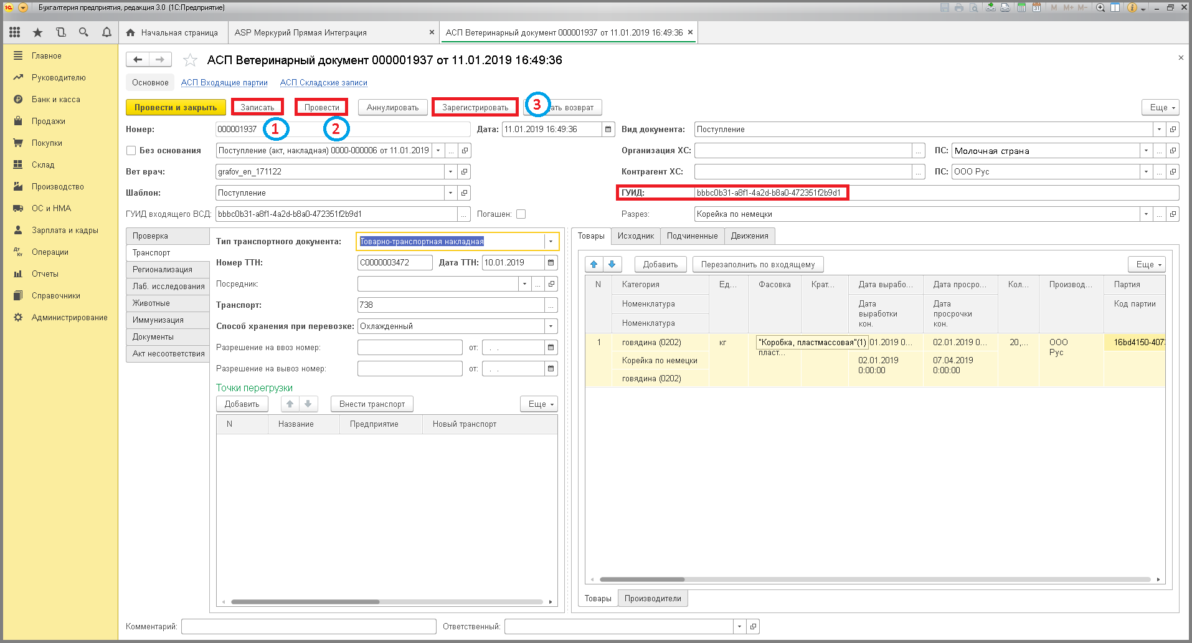Image resolution: width=1192 pixels, height=643 pixels.
Task: Click the Провести button
Action: click(x=321, y=107)
